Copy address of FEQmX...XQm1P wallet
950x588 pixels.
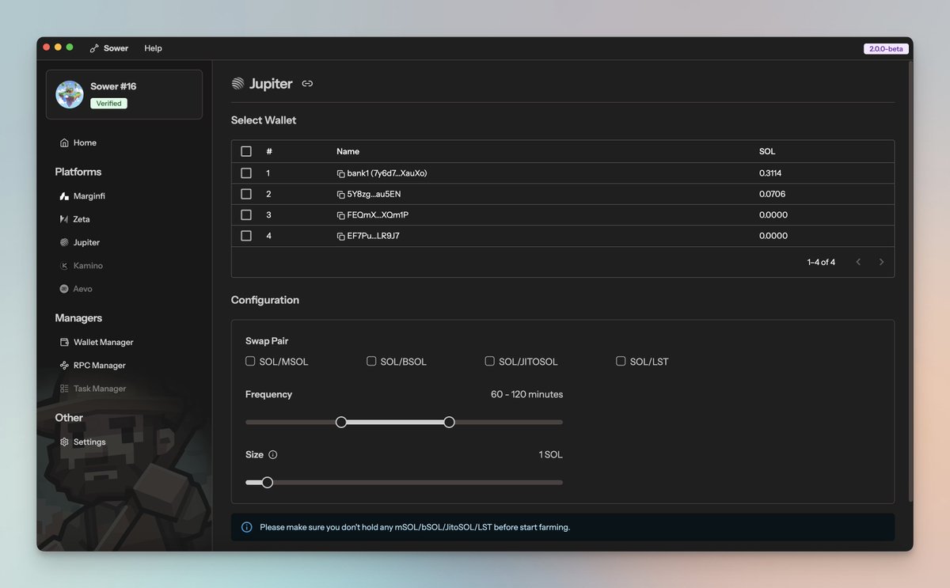pyautogui.click(x=340, y=215)
